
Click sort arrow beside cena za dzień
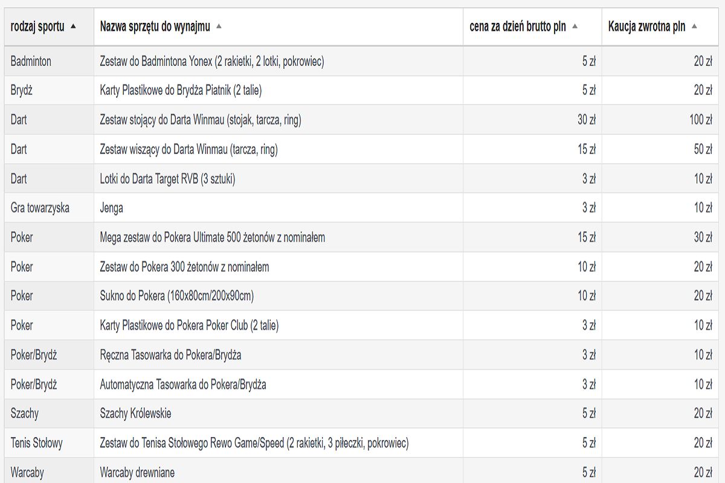[x=575, y=27]
